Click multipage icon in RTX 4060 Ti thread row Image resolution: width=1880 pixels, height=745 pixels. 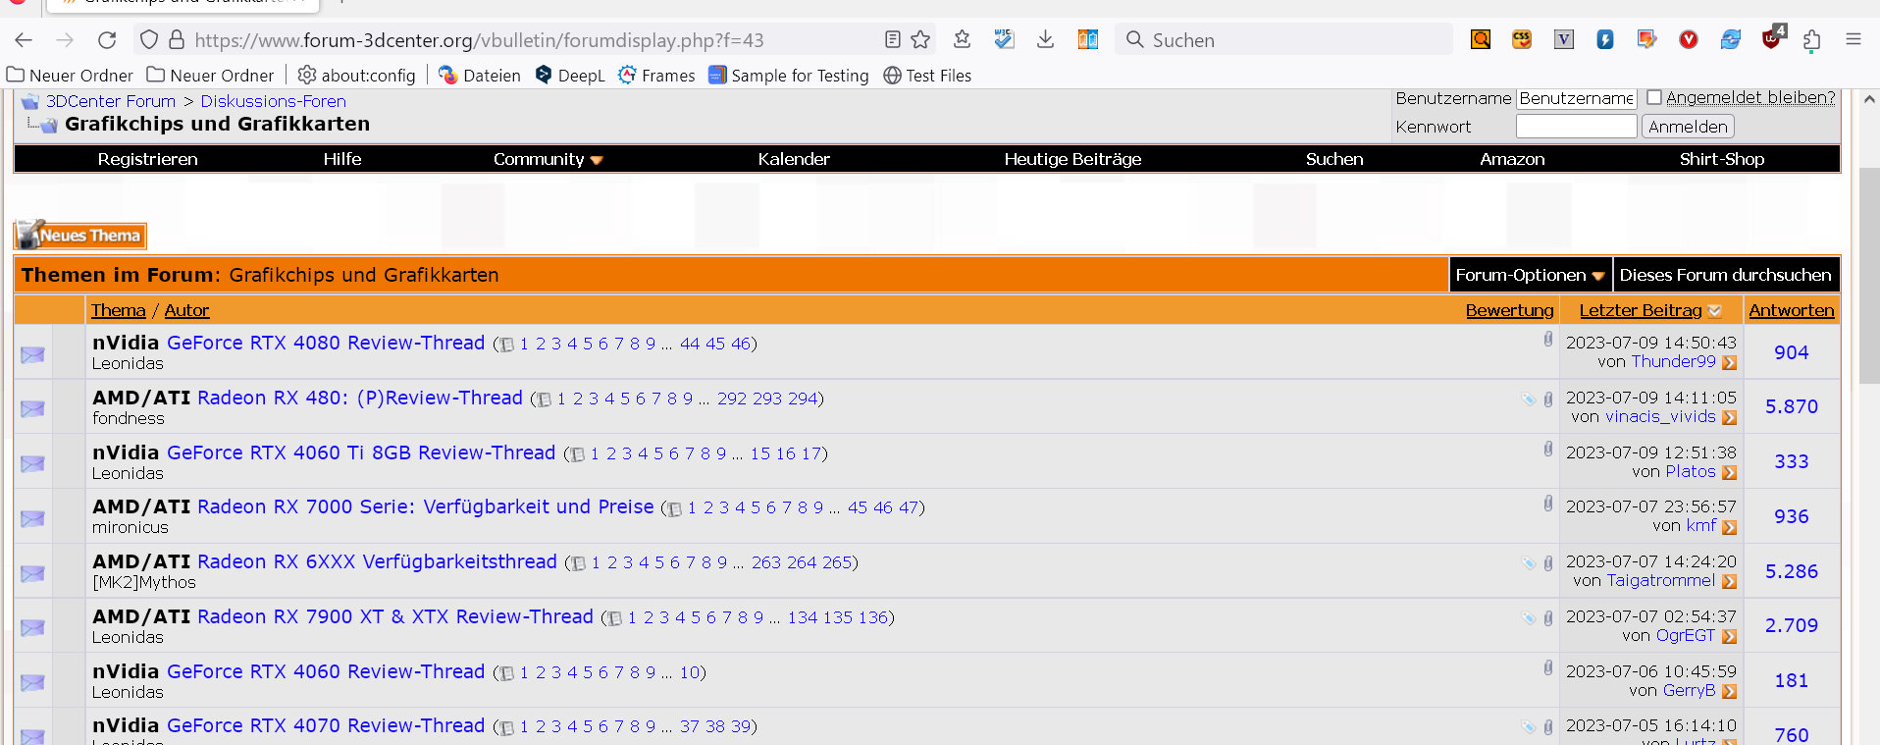click(x=578, y=454)
